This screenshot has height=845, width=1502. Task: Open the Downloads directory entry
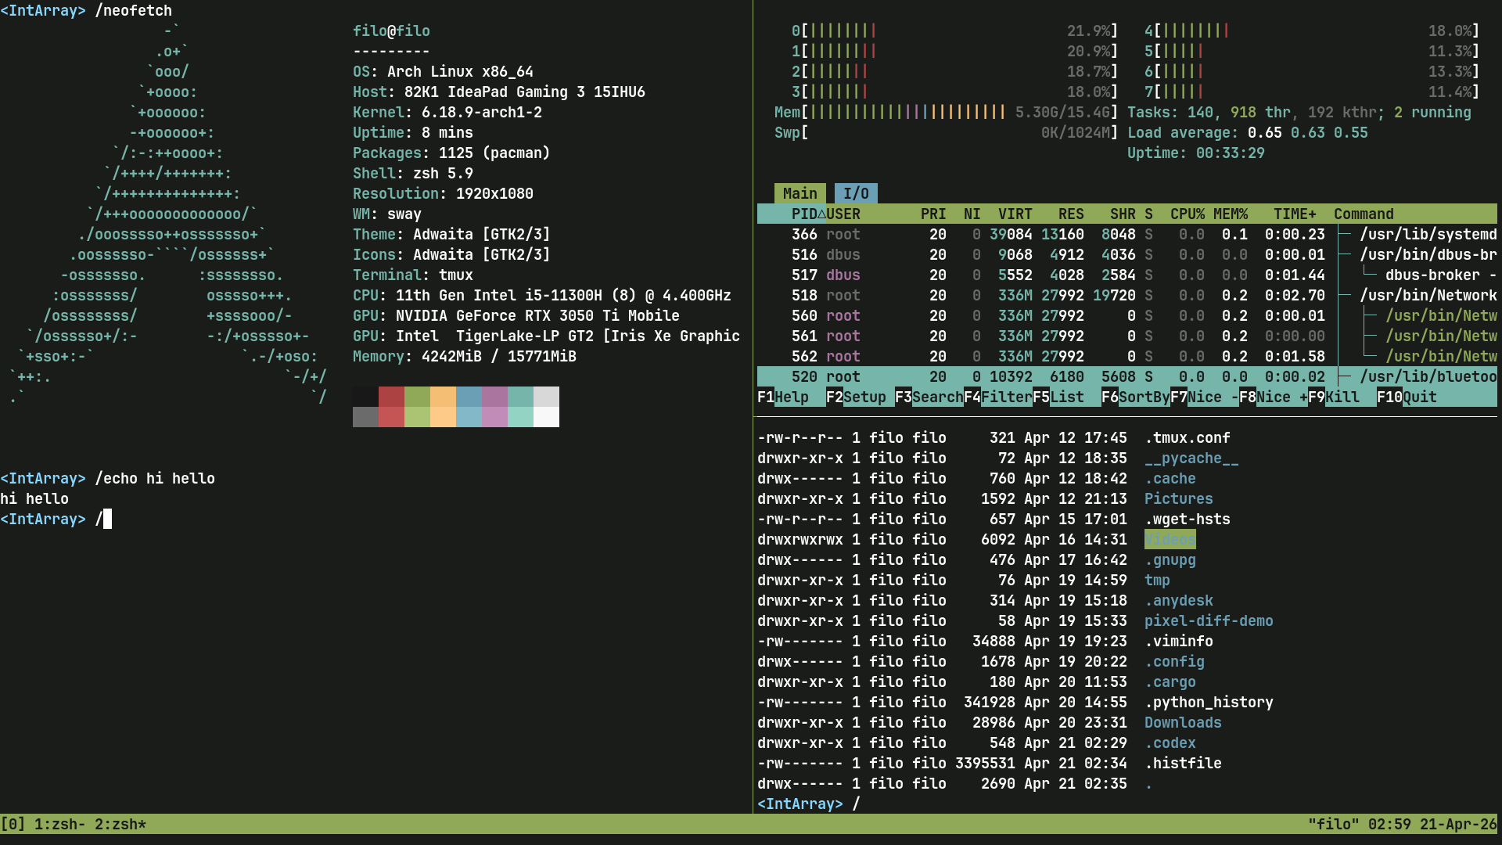(x=1182, y=722)
